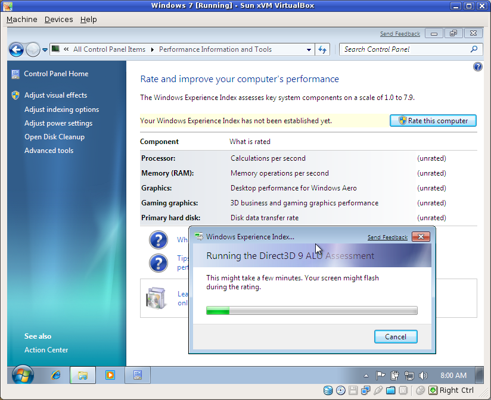Open the Network Connections tray icon
Screen dimensions: 491x400
(409, 375)
